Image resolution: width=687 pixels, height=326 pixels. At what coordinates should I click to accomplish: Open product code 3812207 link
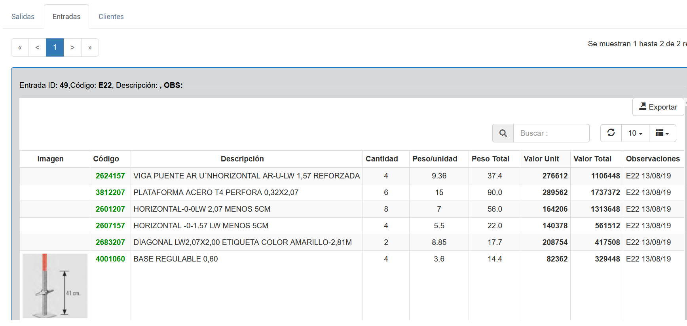[x=110, y=193]
